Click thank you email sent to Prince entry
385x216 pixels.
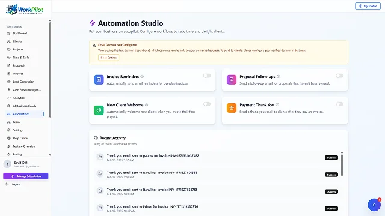tap(217, 208)
